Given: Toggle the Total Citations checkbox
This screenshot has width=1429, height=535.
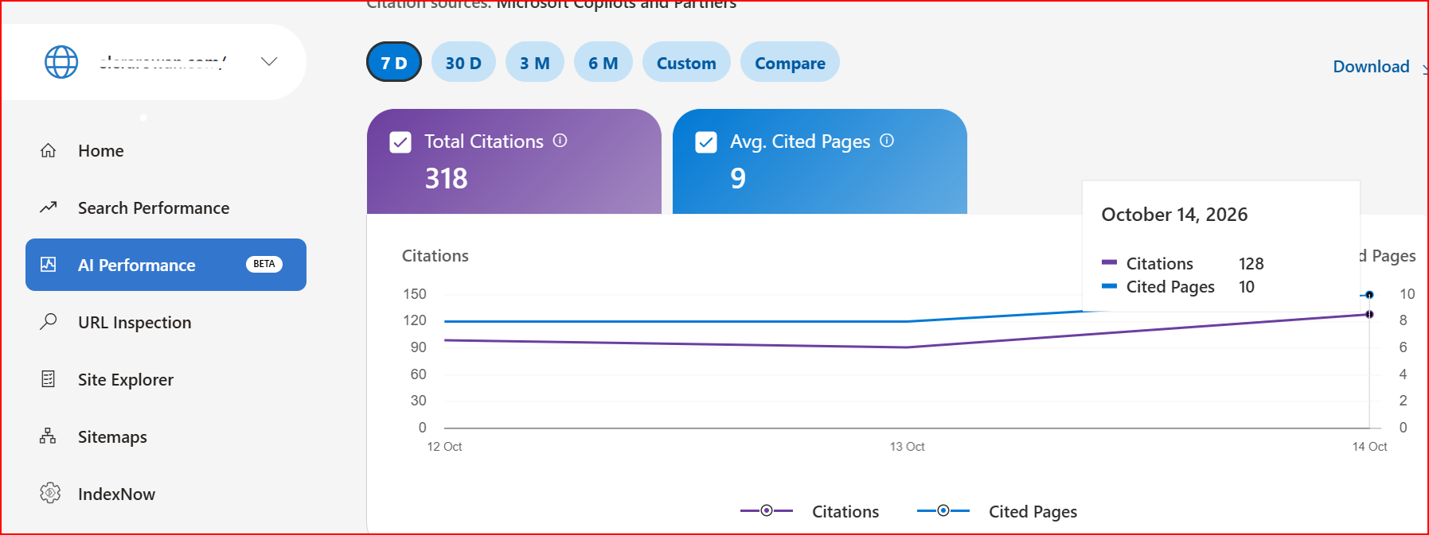Looking at the screenshot, I should coord(400,142).
